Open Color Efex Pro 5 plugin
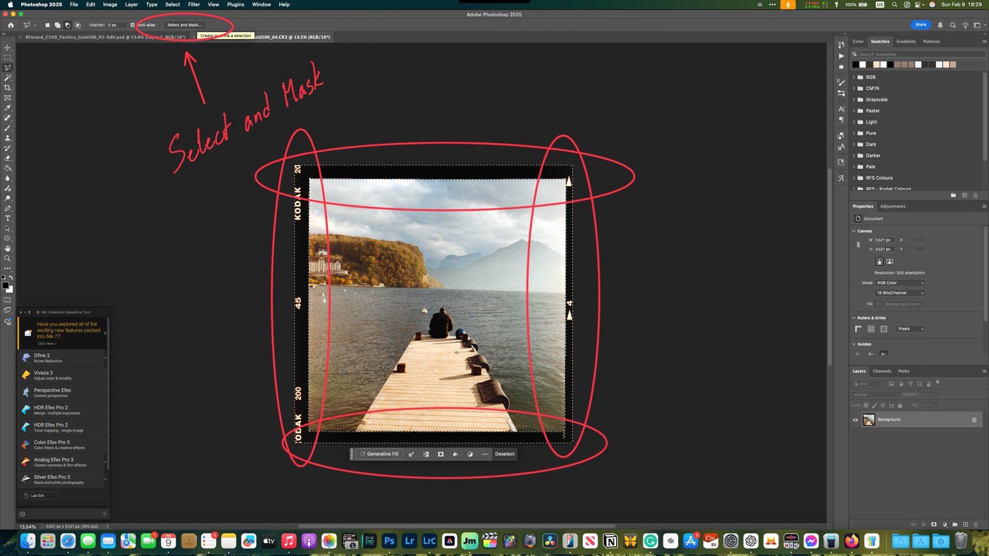 tap(62, 445)
